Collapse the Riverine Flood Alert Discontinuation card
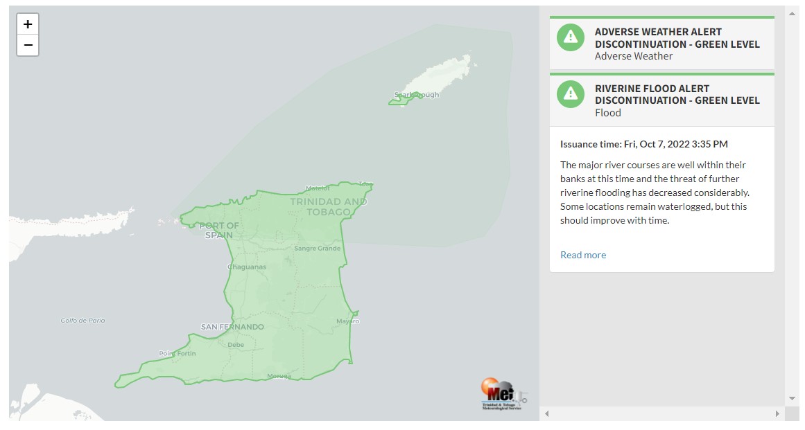 tap(661, 100)
